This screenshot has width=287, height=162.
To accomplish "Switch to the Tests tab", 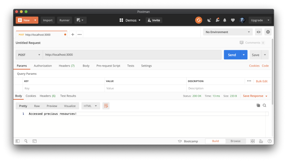I will pos(131,66).
